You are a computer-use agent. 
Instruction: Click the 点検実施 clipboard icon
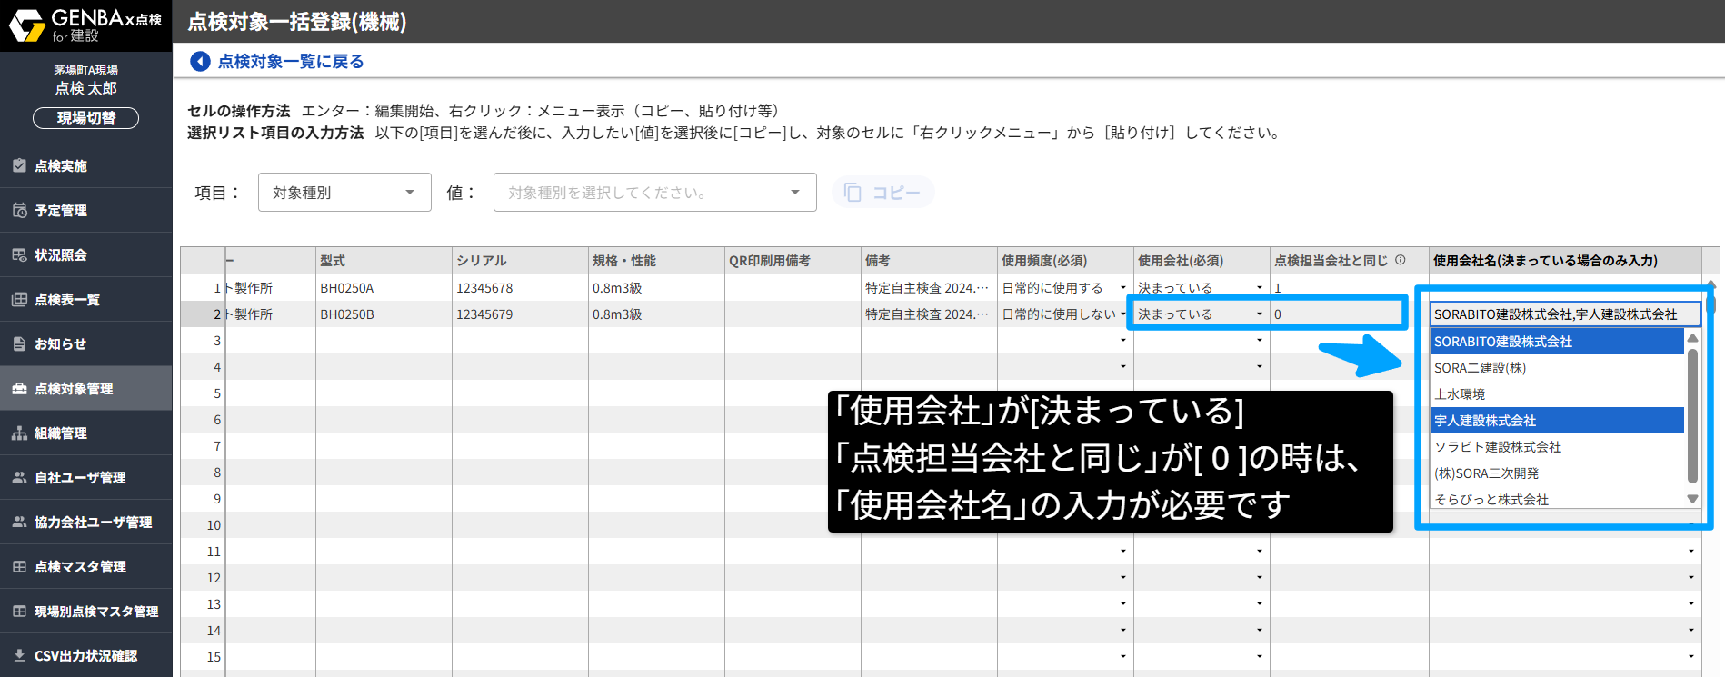[x=19, y=165]
